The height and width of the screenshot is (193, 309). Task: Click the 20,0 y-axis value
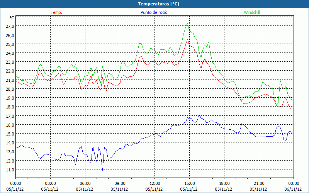(x=10, y=89)
